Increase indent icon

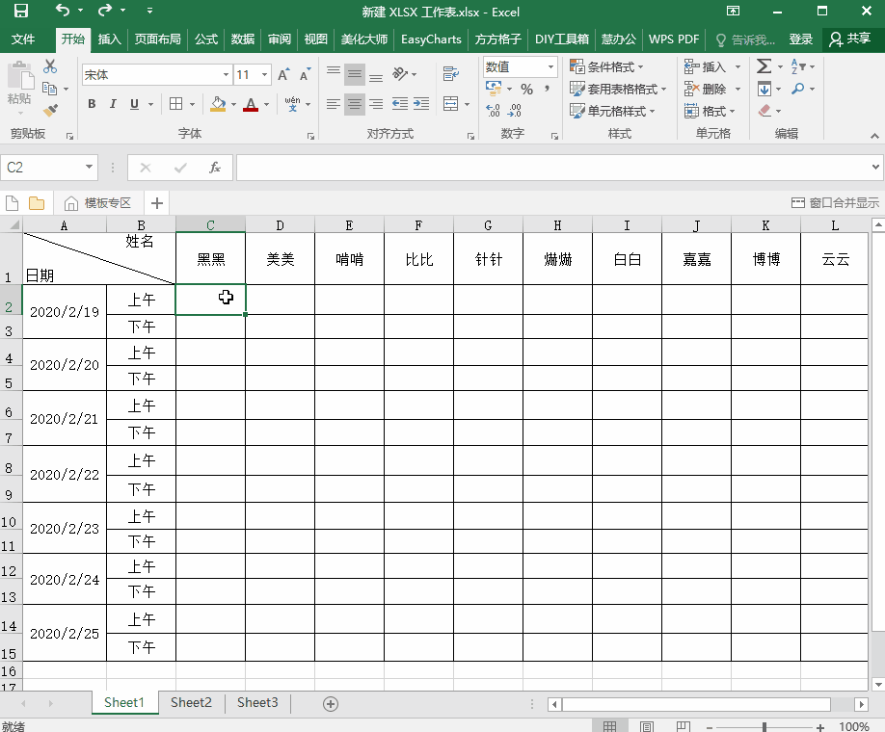point(421,104)
